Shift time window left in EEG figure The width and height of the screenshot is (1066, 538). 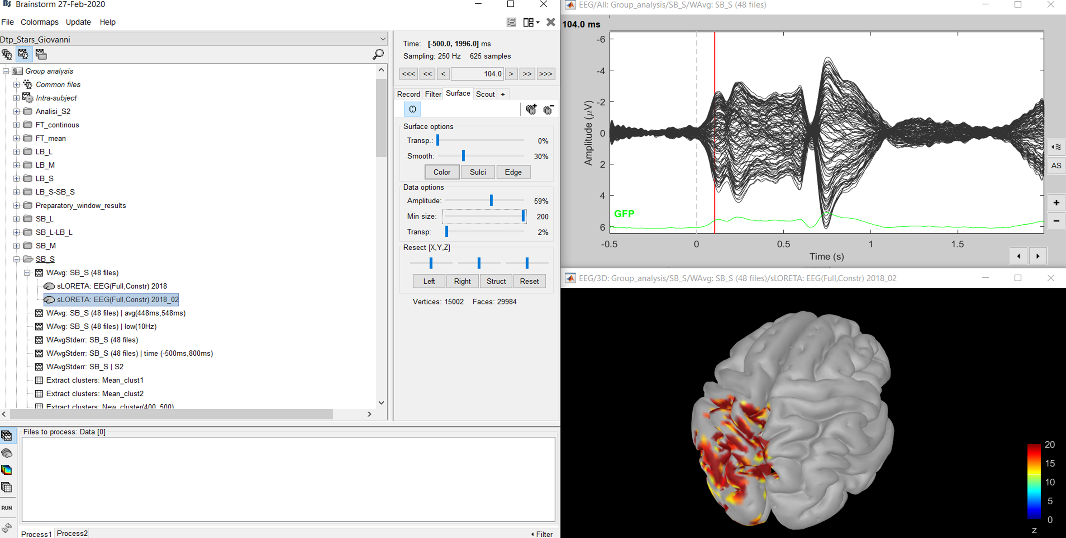pos(1018,256)
